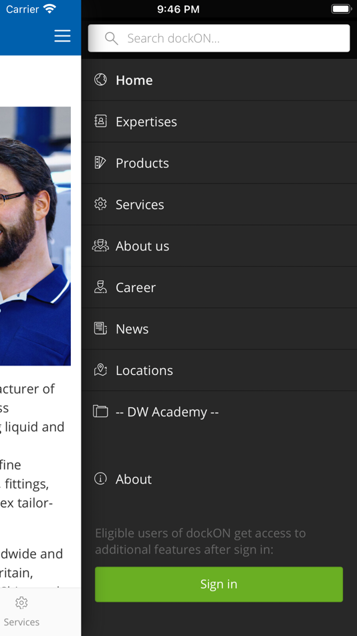
Task: Open the About us page
Action: click(219, 246)
